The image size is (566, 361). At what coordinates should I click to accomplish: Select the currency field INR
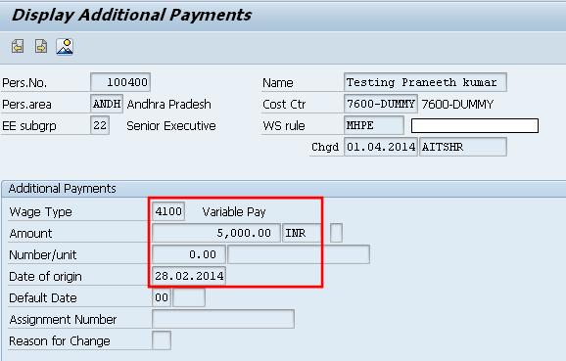[302, 233]
